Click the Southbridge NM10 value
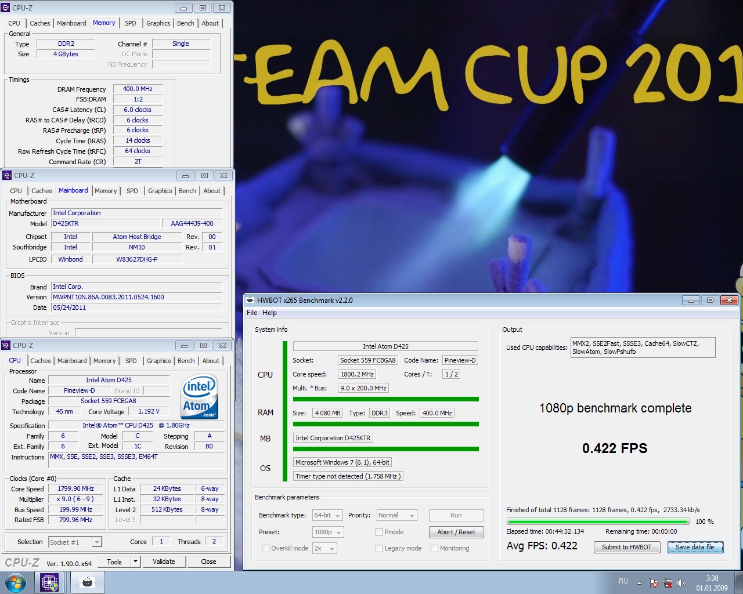 (137, 247)
